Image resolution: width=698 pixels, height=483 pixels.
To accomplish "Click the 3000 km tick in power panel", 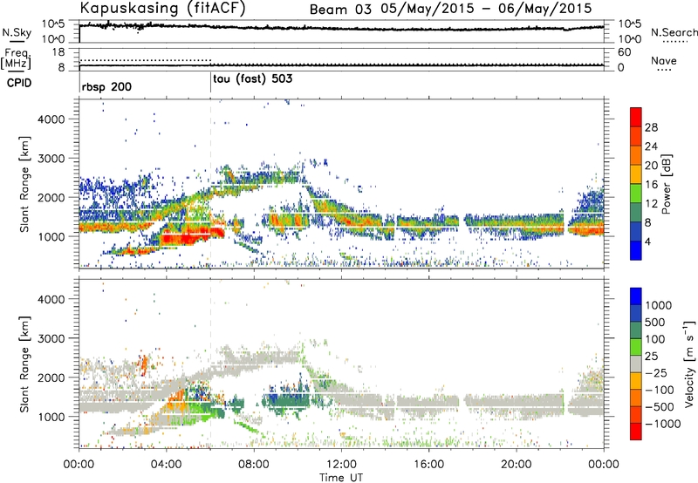I will coord(51,159).
